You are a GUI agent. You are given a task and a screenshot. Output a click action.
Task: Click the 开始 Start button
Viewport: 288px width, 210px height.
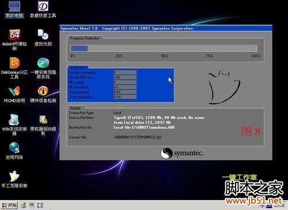tap(9, 205)
